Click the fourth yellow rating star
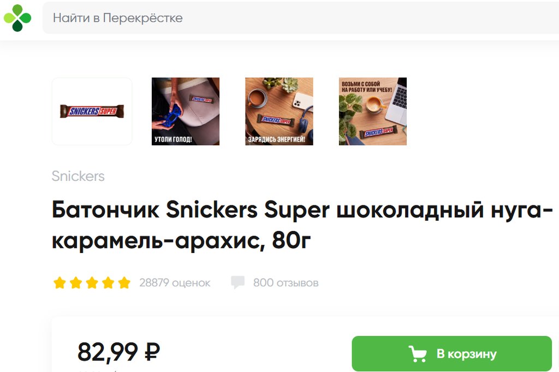 tap(108, 282)
